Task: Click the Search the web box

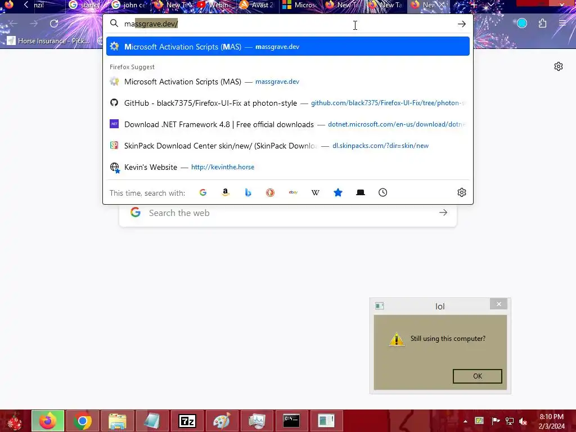Action: tap(287, 213)
